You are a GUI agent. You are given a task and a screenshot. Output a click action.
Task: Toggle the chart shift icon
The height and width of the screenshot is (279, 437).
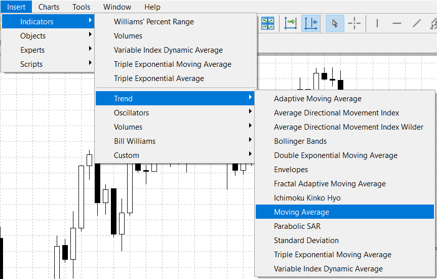pyautogui.click(x=310, y=23)
